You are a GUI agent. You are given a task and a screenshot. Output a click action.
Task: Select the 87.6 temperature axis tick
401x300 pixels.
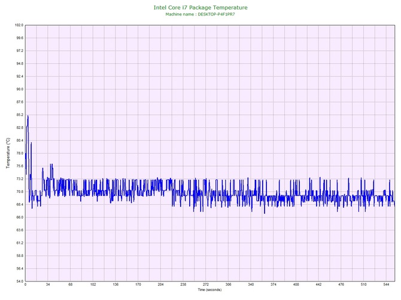pyautogui.click(x=20, y=102)
